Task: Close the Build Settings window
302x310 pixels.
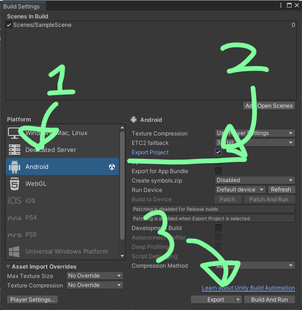Action: tap(297, 5)
